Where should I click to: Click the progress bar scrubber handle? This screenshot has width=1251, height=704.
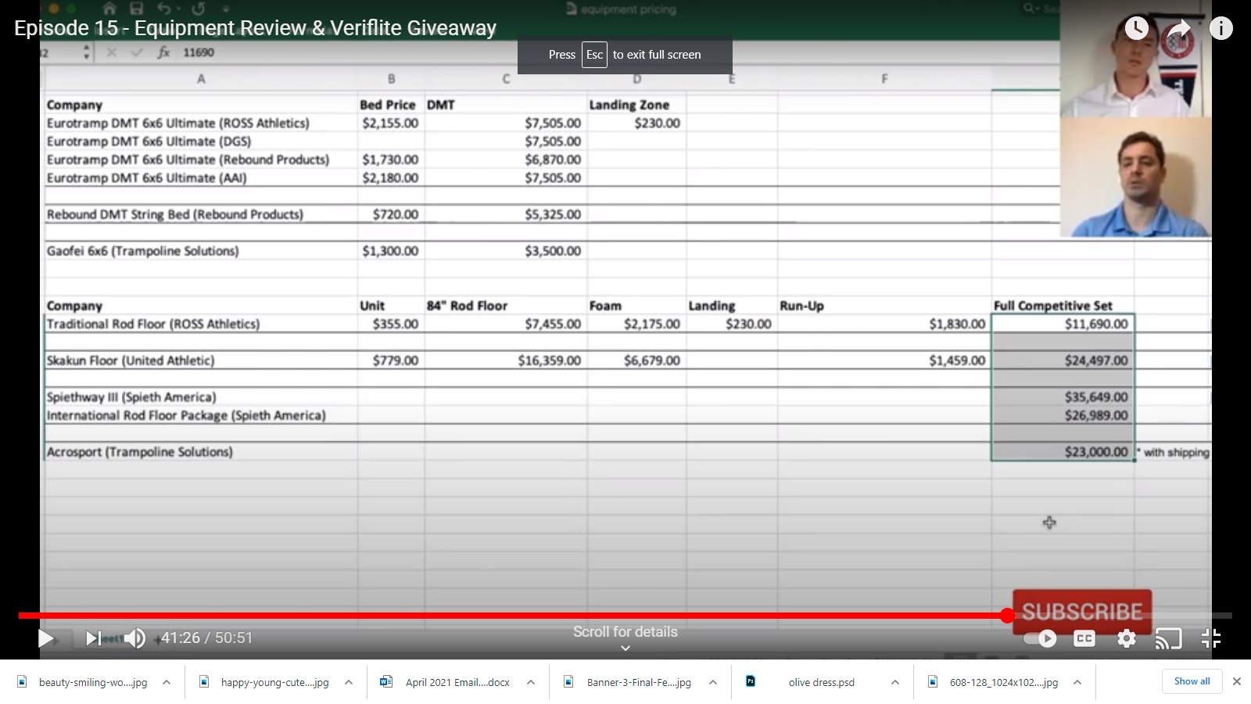coord(1008,616)
